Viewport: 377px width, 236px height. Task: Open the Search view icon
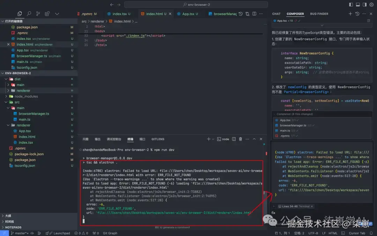29,14
